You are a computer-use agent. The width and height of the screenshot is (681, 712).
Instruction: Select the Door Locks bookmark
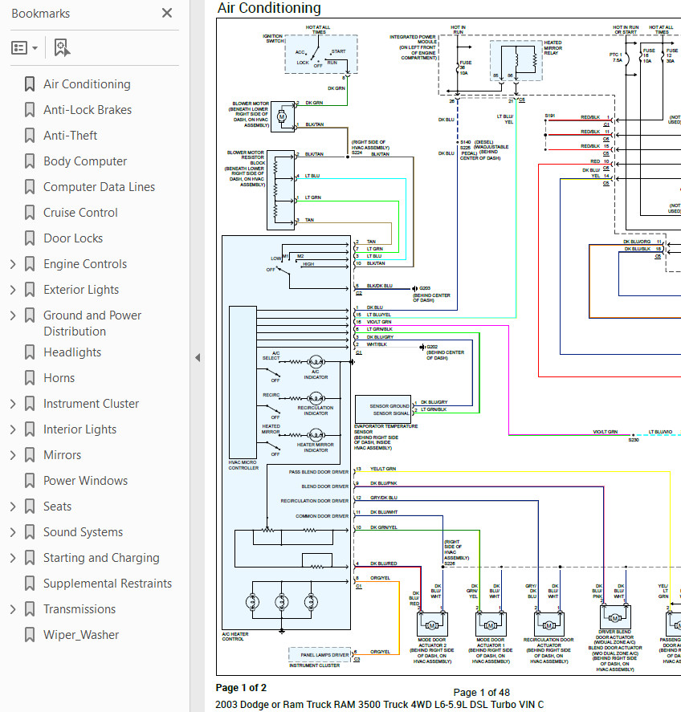click(x=73, y=238)
